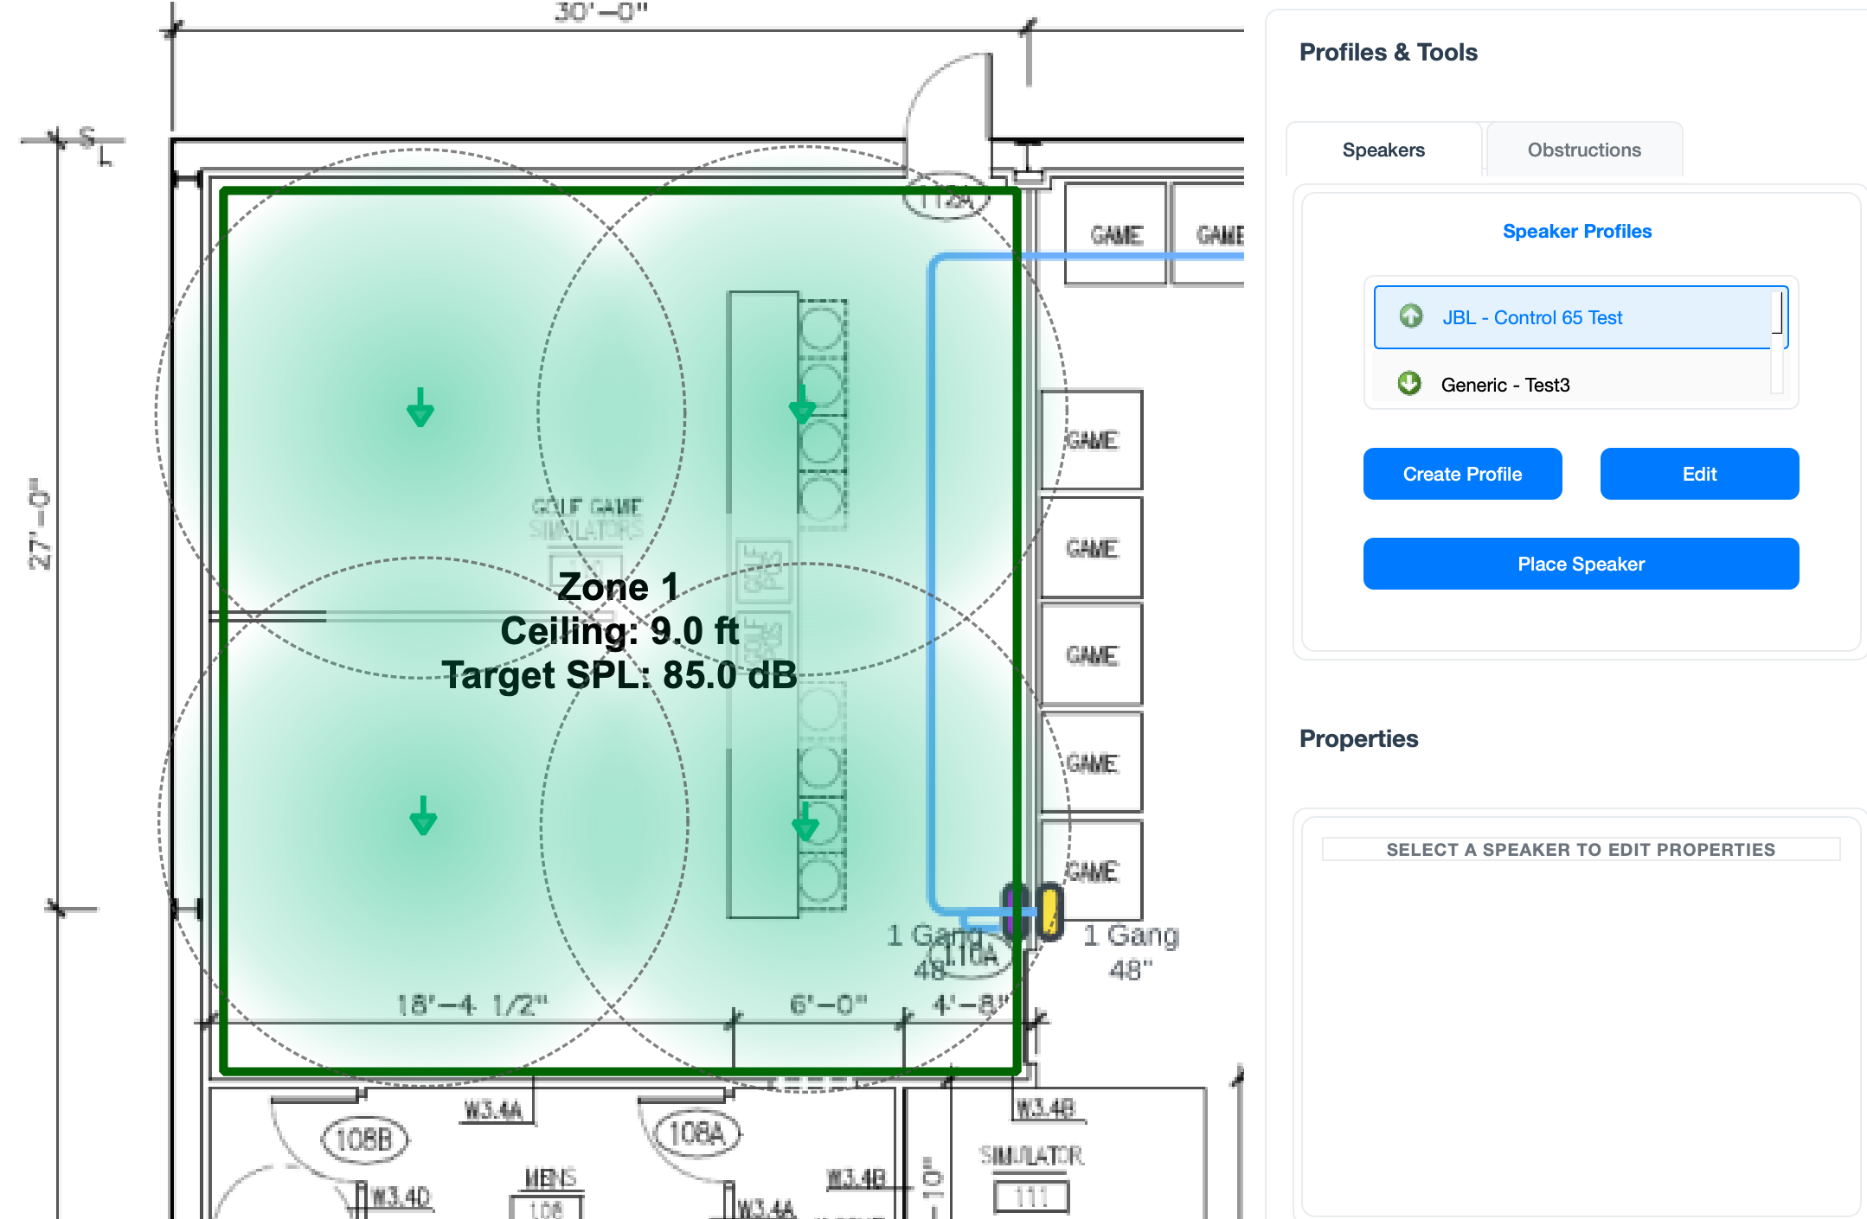Switch to the Obstructions tab

(x=1583, y=150)
